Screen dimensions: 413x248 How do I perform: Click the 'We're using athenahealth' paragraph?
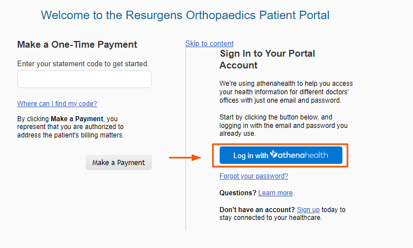[x=286, y=92]
